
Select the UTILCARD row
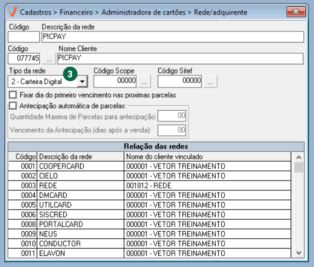click(150, 205)
